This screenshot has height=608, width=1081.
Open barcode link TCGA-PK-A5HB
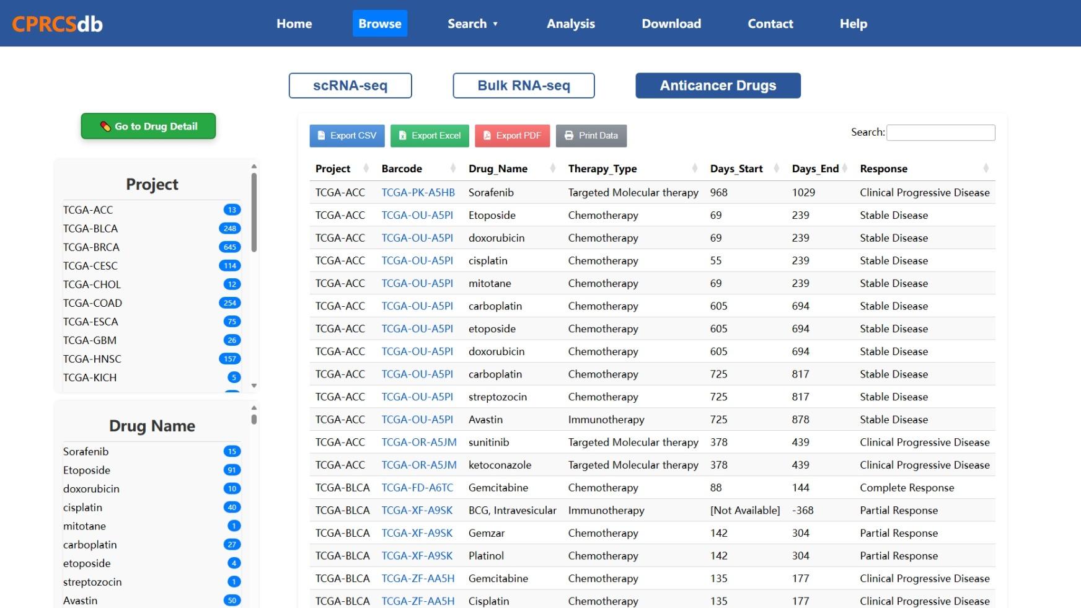(x=418, y=192)
